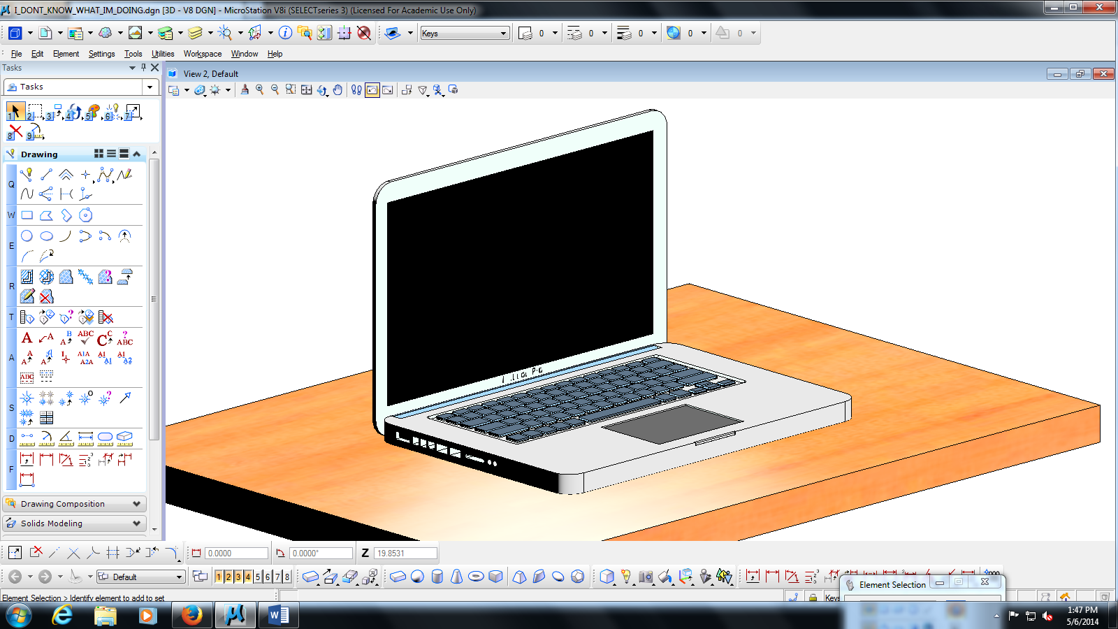Click the Z coordinate input field
This screenshot has width=1118, height=629.
(x=405, y=554)
